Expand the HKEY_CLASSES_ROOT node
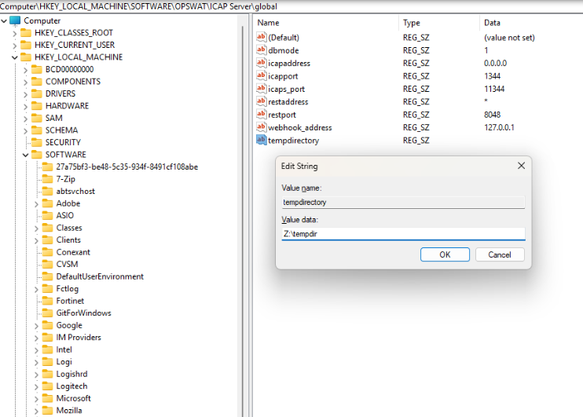The height and width of the screenshot is (417, 583). point(14,34)
